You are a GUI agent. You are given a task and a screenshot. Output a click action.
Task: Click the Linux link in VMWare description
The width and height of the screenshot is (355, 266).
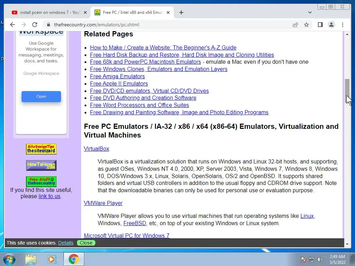(x=307, y=216)
